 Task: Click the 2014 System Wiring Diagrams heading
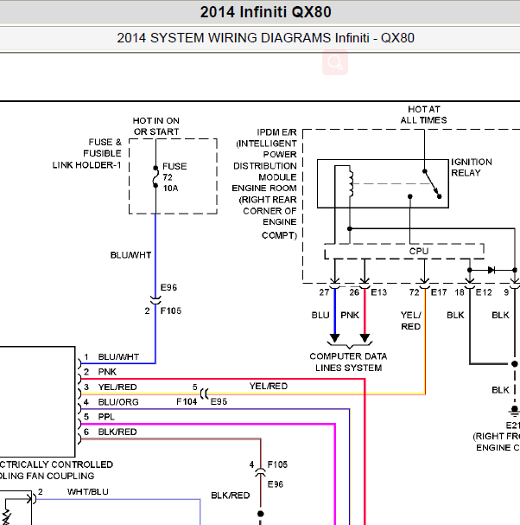(265, 38)
